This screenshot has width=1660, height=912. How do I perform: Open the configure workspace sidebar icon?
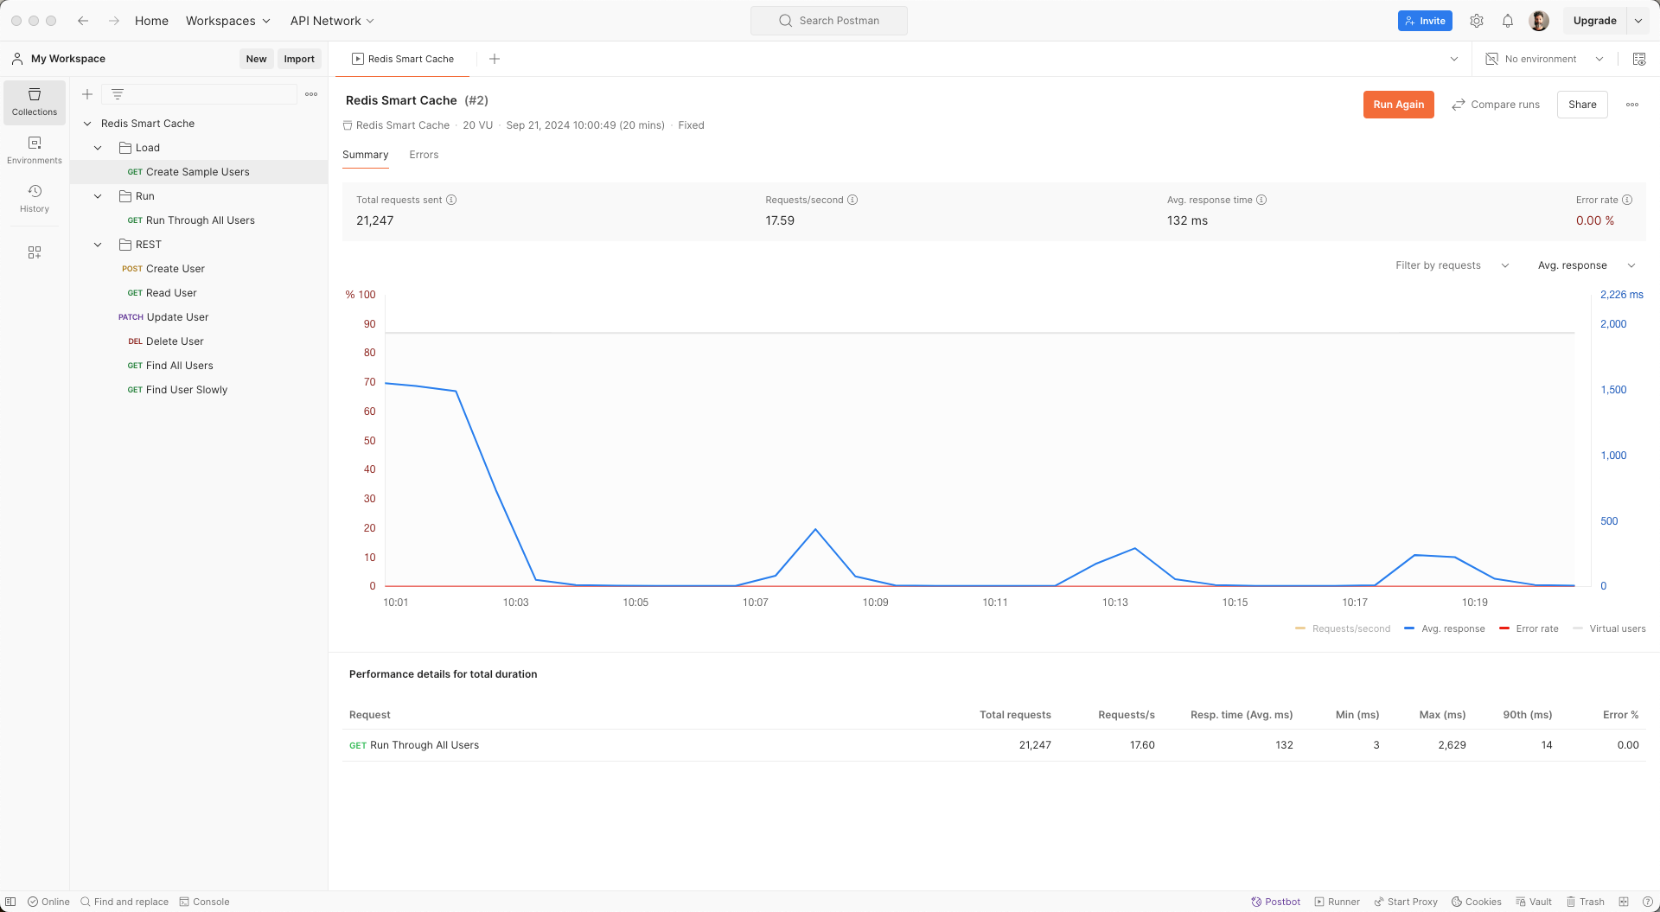(x=35, y=252)
